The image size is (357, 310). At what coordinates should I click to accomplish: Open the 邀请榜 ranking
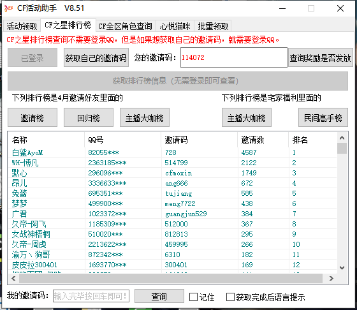[x=33, y=117]
